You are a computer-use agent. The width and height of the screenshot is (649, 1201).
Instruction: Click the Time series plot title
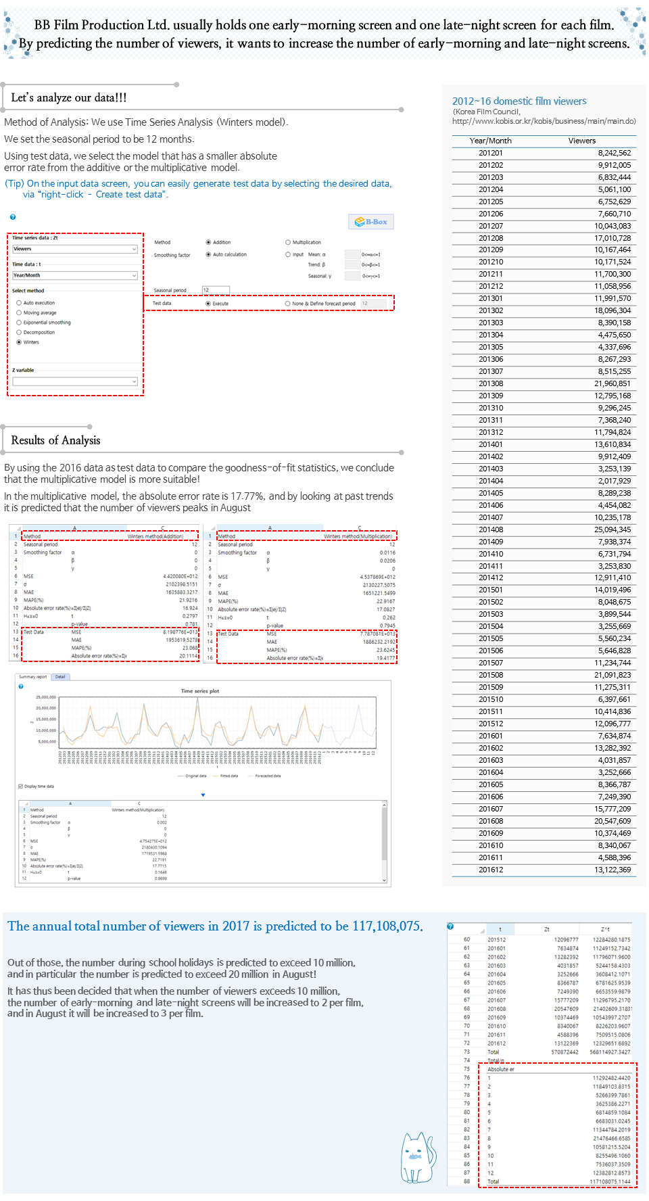[x=200, y=691]
